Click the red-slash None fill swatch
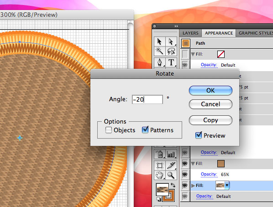 pos(221,54)
